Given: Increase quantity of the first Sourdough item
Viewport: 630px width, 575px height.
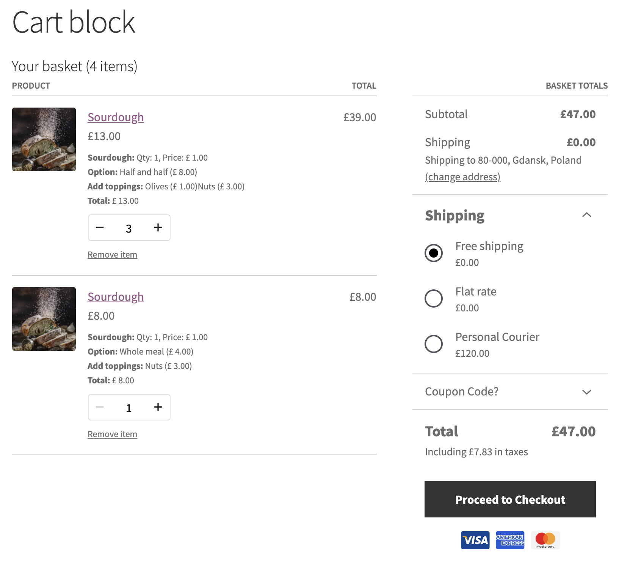Looking at the screenshot, I should pyautogui.click(x=158, y=228).
